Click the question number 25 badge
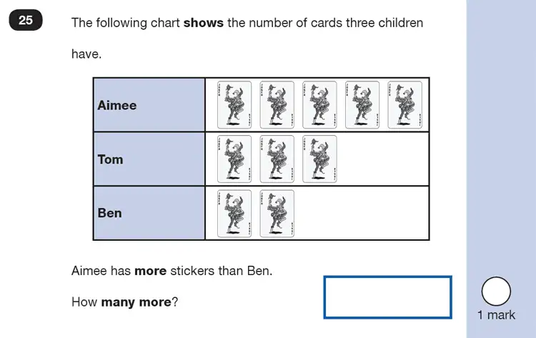This screenshot has height=338, width=536. point(26,20)
